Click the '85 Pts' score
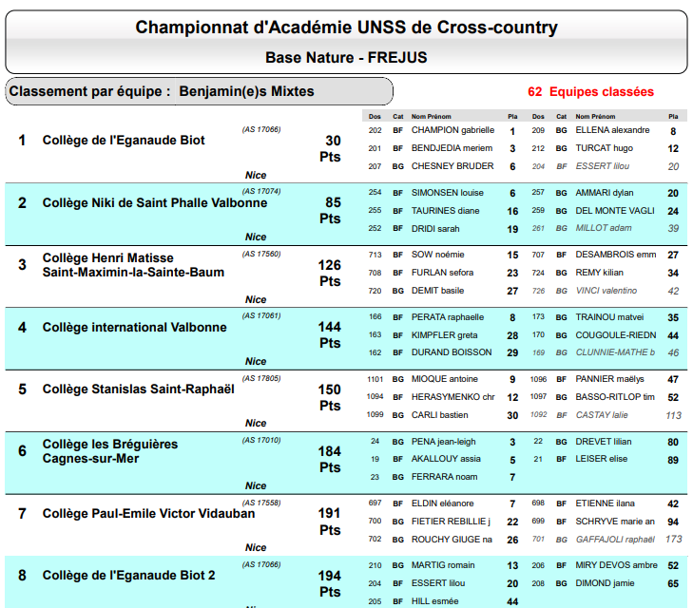 tap(330, 211)
